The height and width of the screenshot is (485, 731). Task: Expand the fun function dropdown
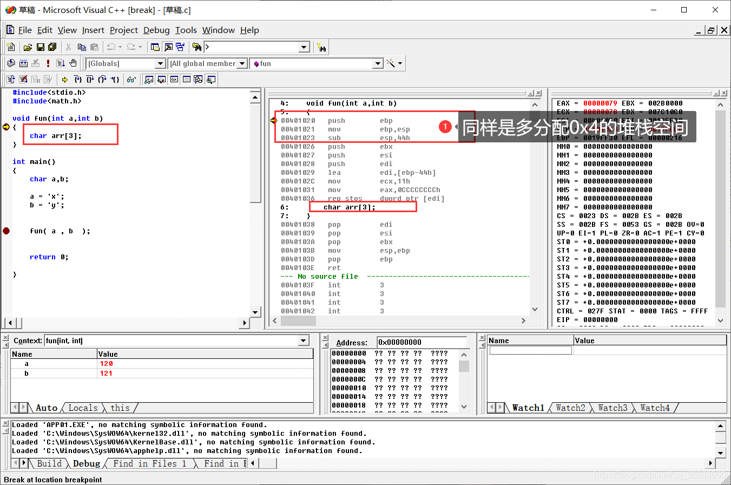tap(378, 63)
